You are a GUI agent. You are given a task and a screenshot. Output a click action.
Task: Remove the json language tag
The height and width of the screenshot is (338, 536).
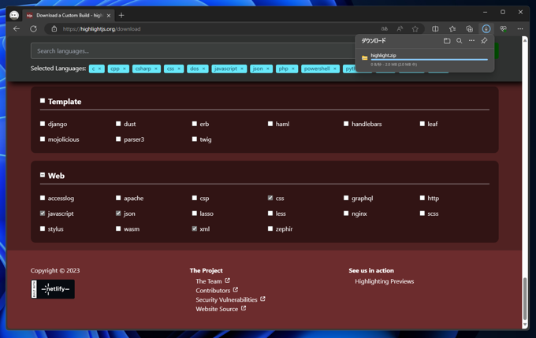point(268,69)
